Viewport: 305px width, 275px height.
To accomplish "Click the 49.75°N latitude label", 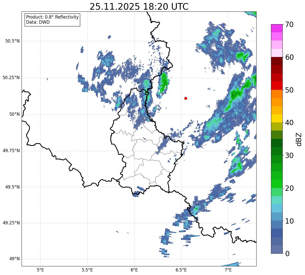I will pyautogui.click(x=11, y=151).
